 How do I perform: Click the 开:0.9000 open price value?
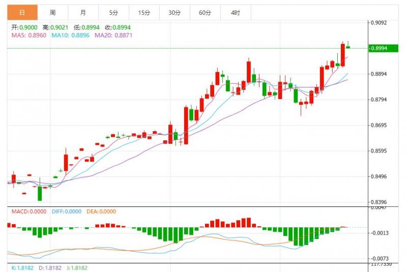pos(24,27)
